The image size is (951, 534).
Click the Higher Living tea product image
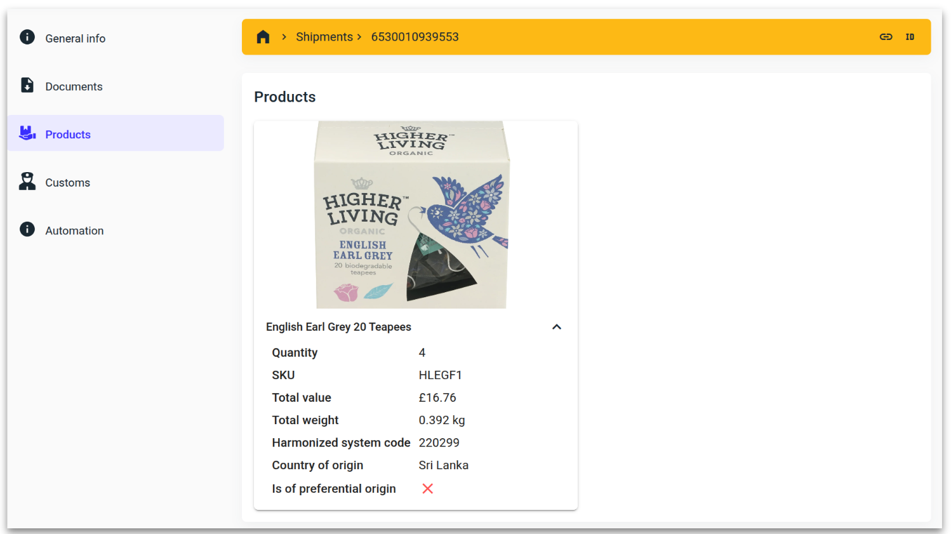coord(411,215)
